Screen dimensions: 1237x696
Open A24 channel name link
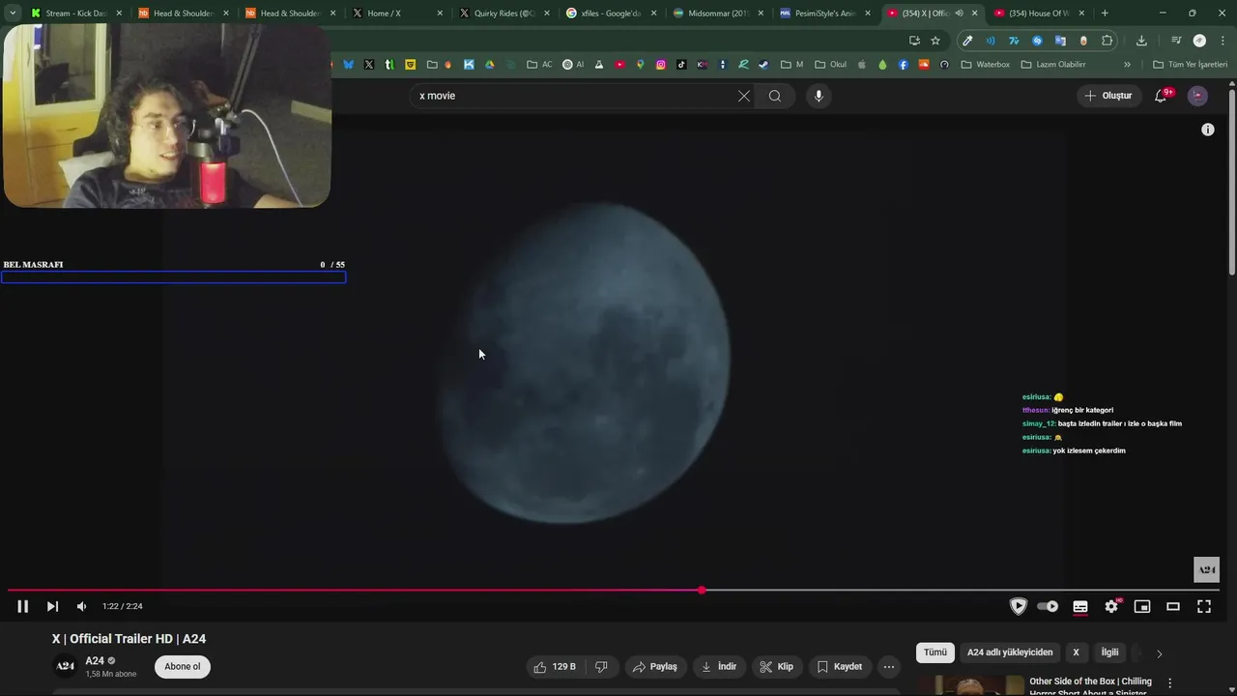point(95,660)
